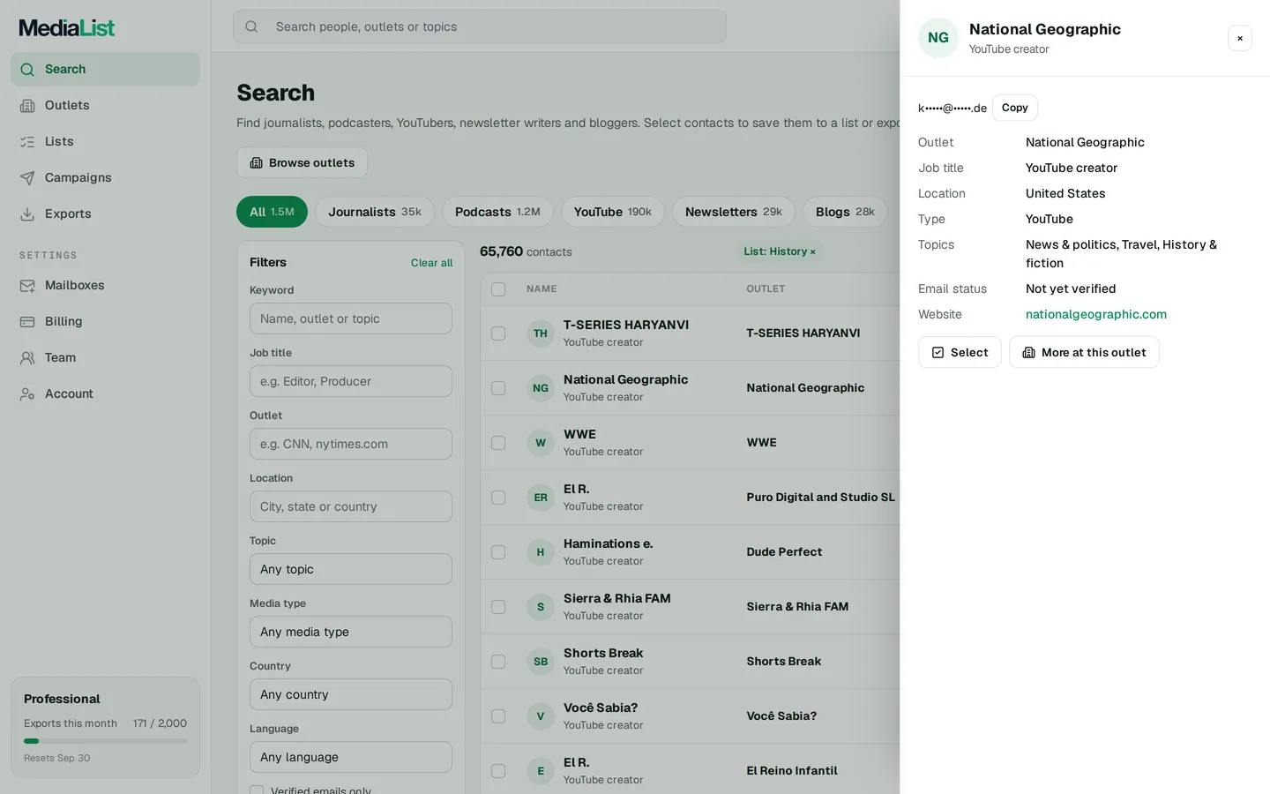Click the OUTLET column header
Image resolution: width=1270 pixels, height=794 pixels.
point(766,288)
